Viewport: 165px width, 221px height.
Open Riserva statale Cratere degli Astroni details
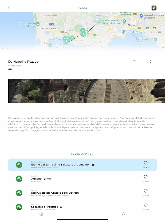[x=82, y=193]
